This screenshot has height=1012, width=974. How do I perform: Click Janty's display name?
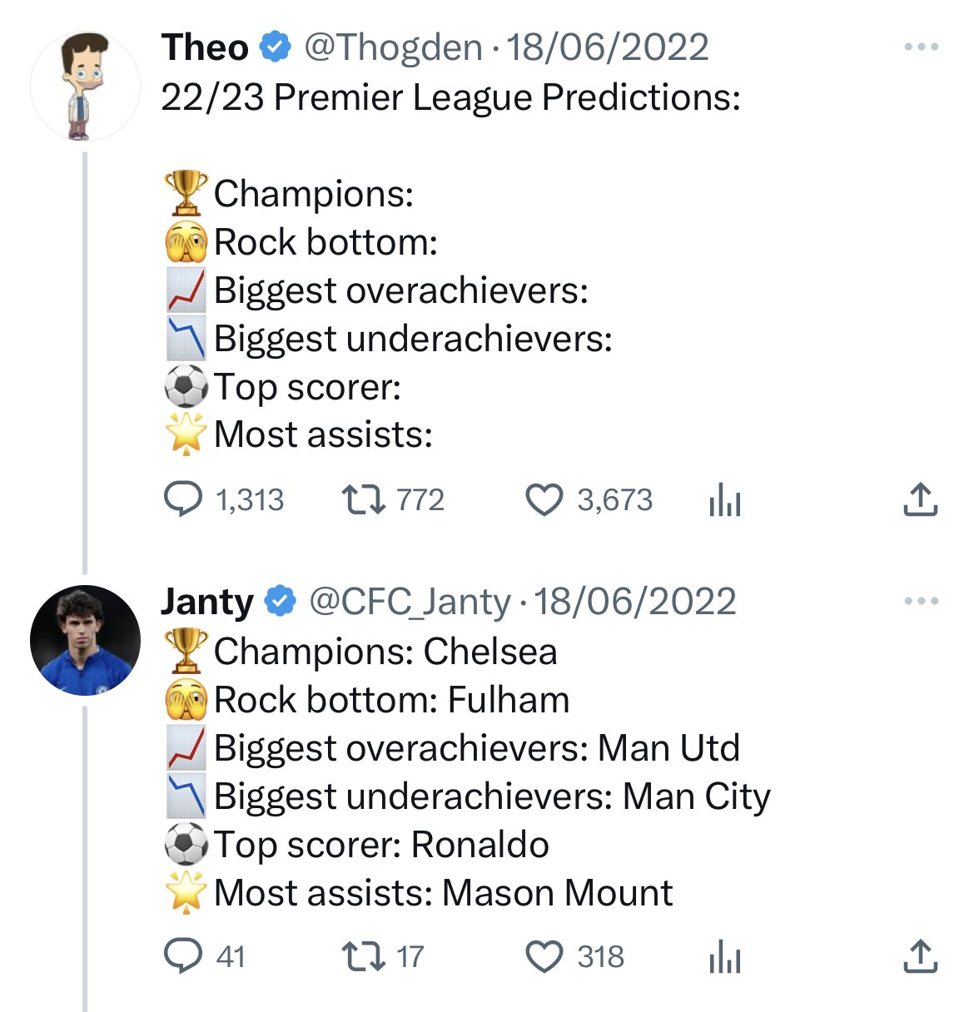(206, 601)
